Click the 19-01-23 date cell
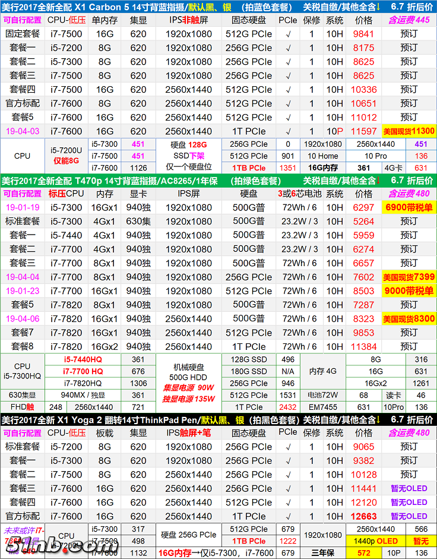The image size is (437, 559). click(23, 291)
